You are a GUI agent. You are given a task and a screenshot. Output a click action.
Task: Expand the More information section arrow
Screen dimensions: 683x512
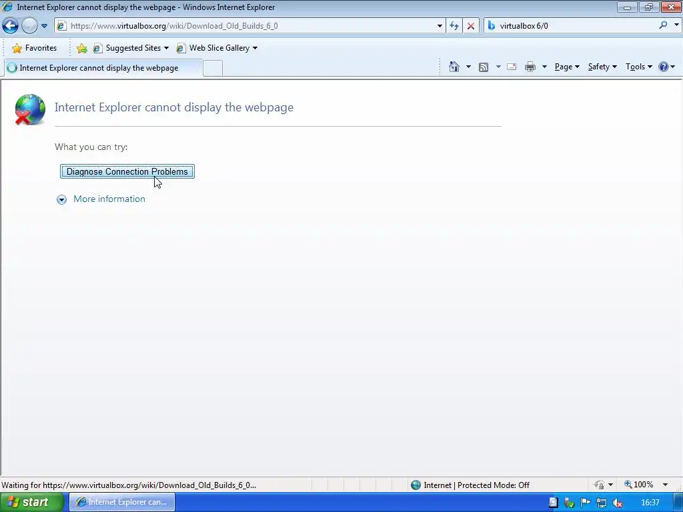pos(61,199)
